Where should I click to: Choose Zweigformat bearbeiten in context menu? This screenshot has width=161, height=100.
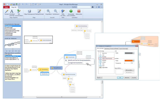click(79, 63)
